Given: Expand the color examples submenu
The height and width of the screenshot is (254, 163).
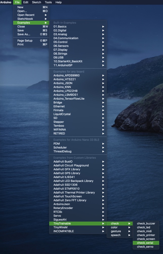Looking at the screenshot, I should click(x=114, y=227).
